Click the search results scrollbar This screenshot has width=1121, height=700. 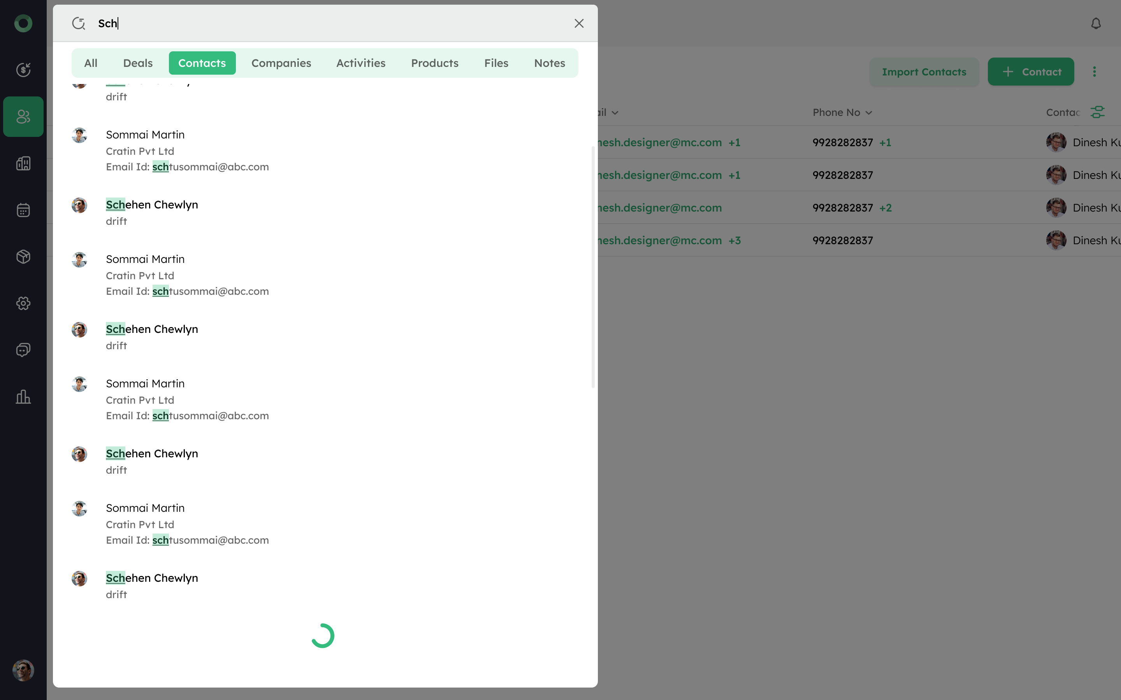pyautogui.click(x=593, y=267)
